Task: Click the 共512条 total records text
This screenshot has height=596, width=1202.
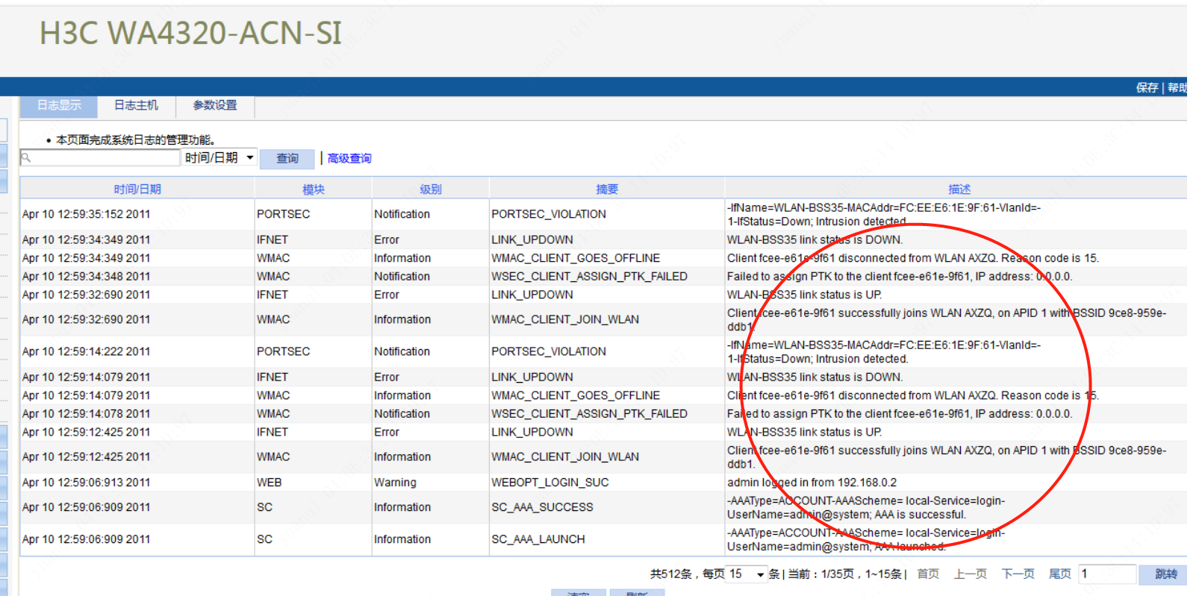Action: coord(670,574)
